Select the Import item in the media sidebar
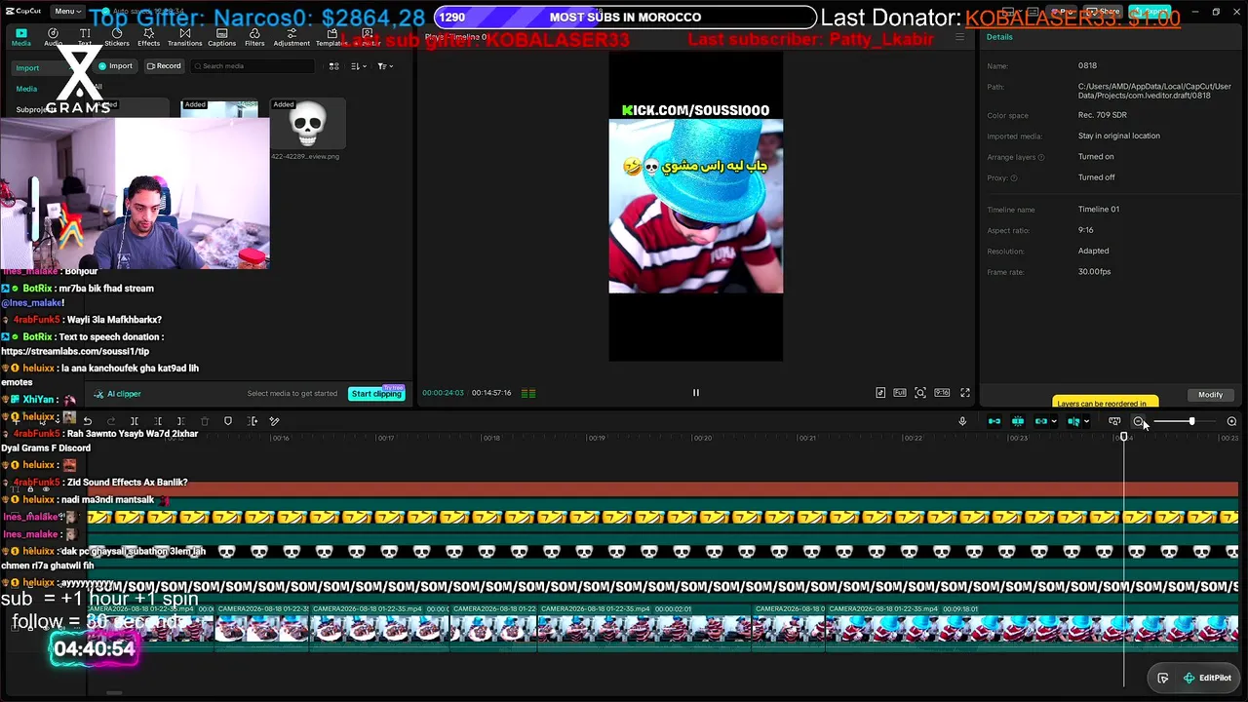This screenshot has width=1248, height=702. tap(27, 68)
